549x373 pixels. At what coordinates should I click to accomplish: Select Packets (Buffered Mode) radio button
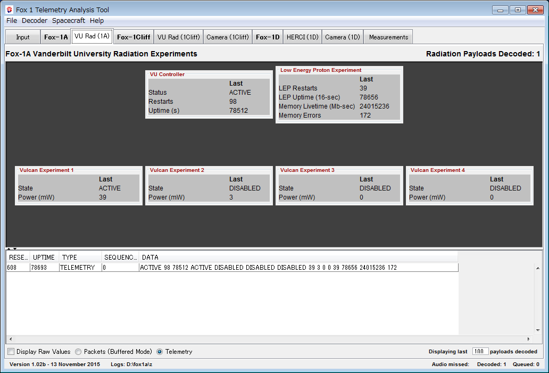tap(78, 352)
